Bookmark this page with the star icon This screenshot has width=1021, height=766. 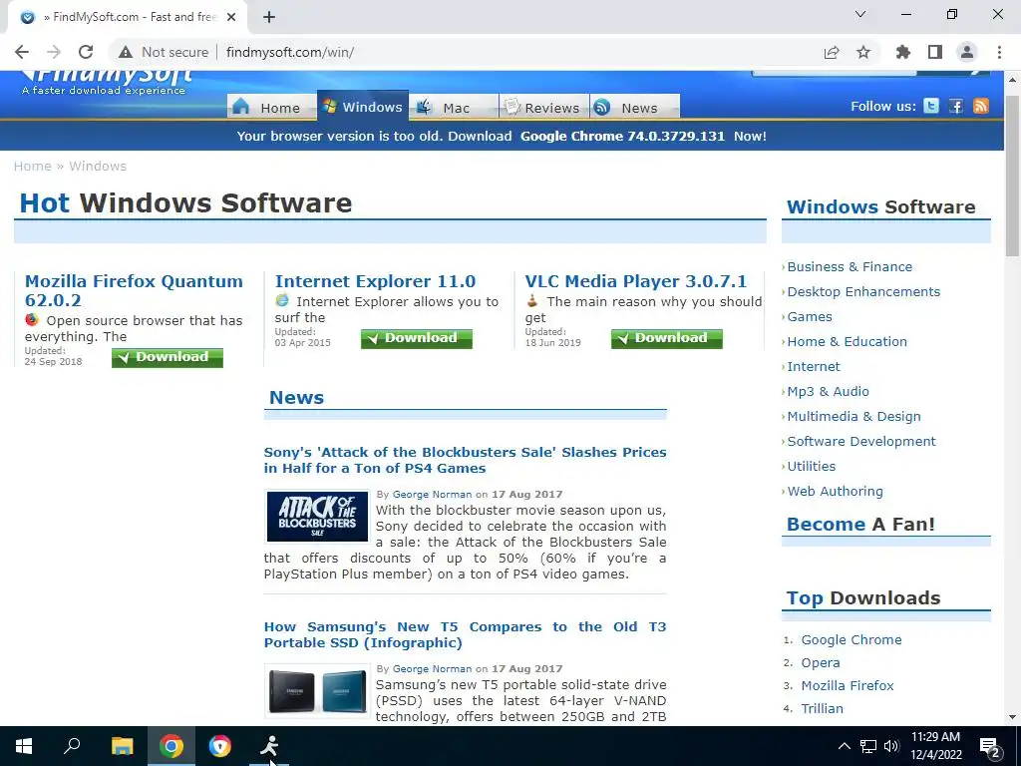(863, 52)
